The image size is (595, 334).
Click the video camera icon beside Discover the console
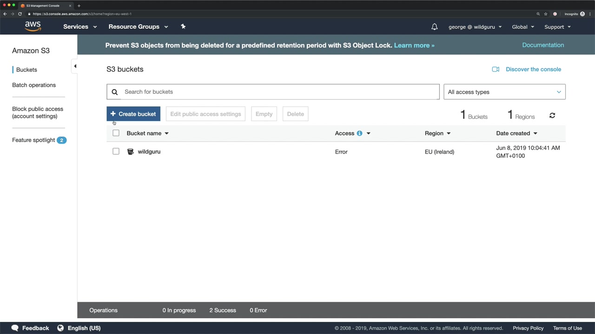[x=496, y=69]
